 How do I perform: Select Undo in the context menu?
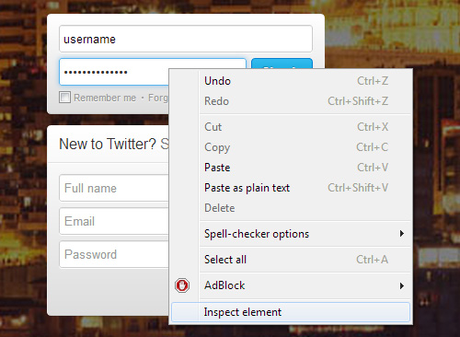[x=291, y=81]
